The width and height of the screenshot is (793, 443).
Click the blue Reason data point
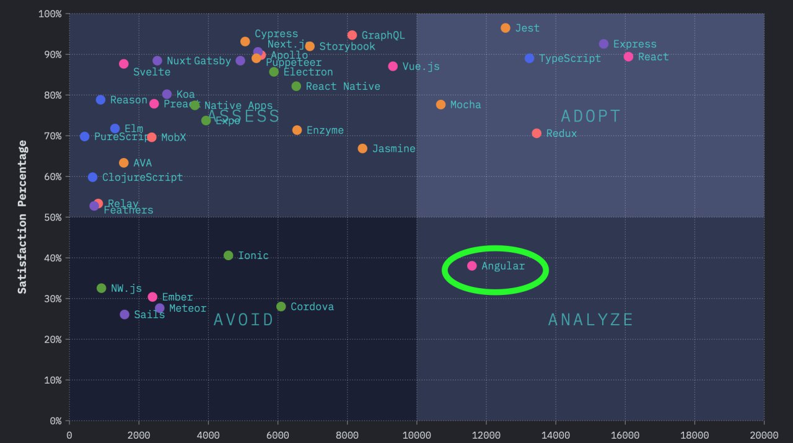tap(100, 100)
